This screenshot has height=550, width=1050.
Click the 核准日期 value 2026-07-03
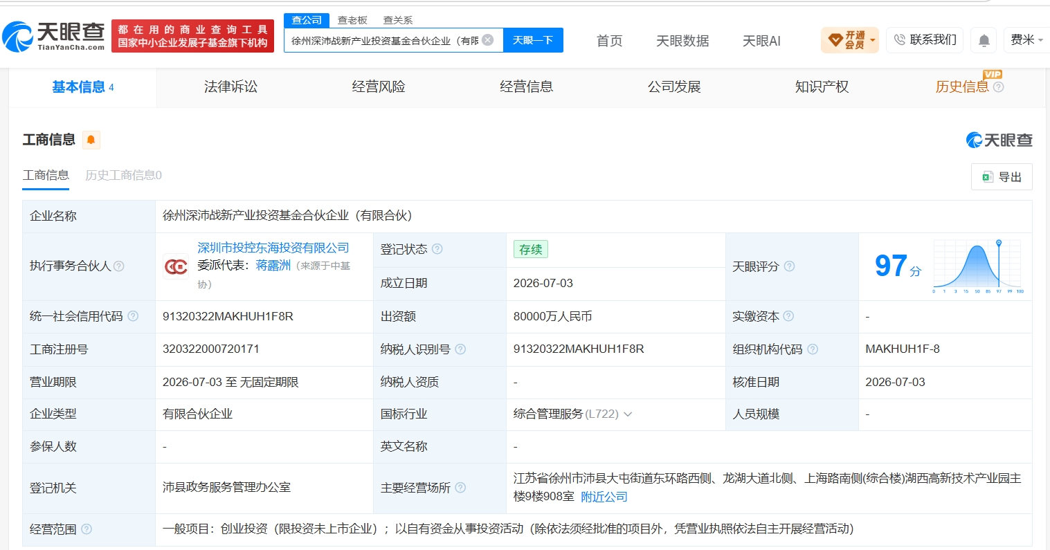click(895, 382)
